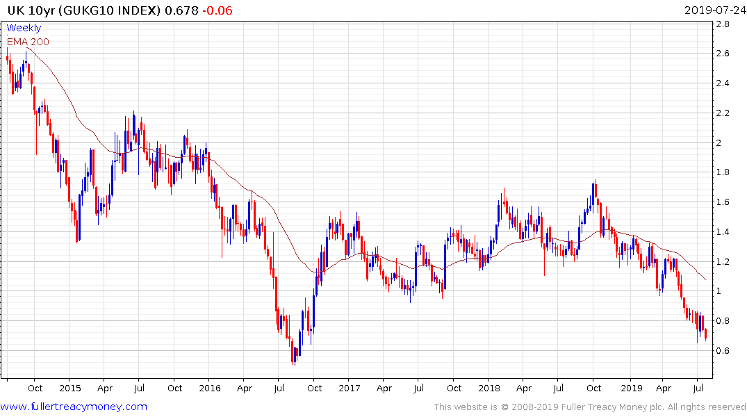This screenshot has width=747, height=417.
Task: Click the 'EMA 200' legend label
Action: click(x=28, y=42)
